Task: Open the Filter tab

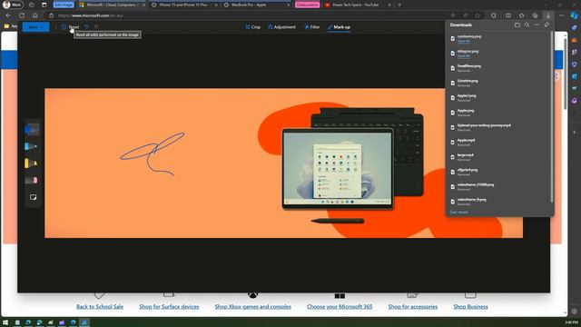Action: point(312,27)
